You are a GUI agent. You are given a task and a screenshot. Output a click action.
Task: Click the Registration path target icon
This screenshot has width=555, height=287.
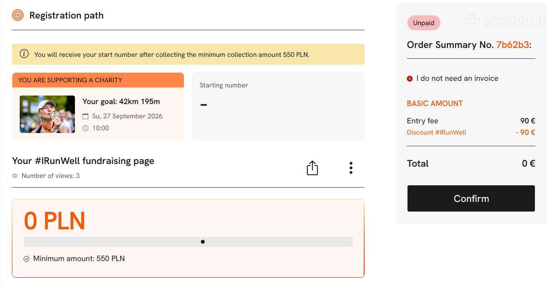18,15
